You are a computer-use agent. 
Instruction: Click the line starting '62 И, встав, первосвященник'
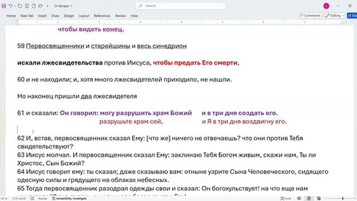[x=160, y=138]
